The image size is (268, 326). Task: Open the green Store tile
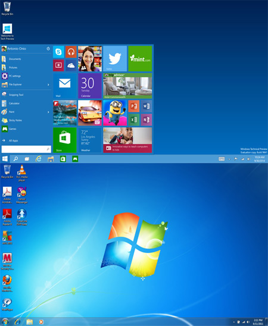pyautogui.click(x=65, y=140)
